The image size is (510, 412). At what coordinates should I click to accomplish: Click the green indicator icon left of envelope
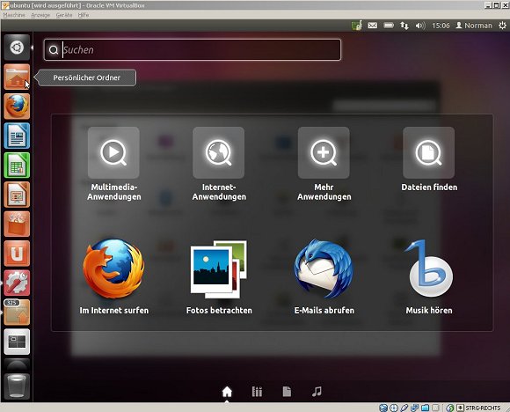coord(357,26)
